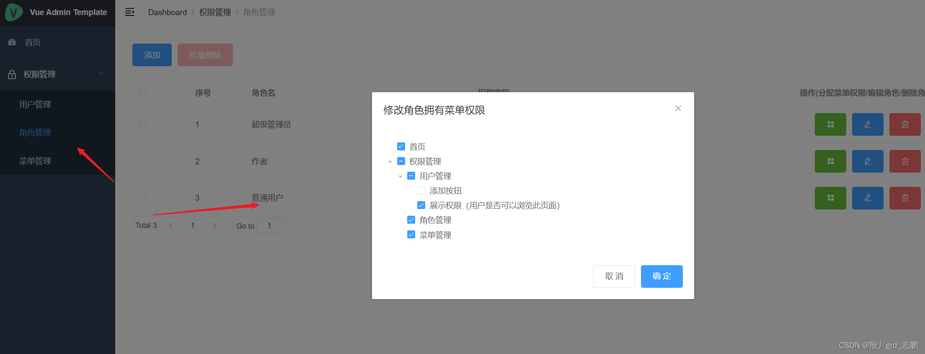Toggle the 权限管理 checkbox in tree
This screenshot has height=354, width=925.
pos(401,161)
